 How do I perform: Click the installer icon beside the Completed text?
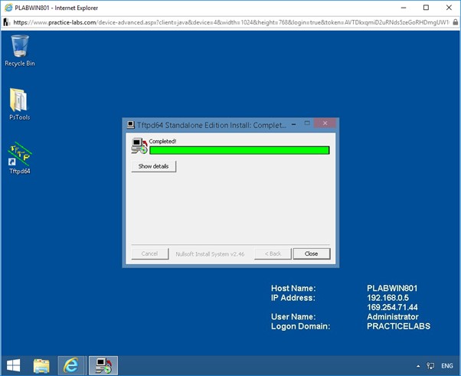[x=139, y=145]
